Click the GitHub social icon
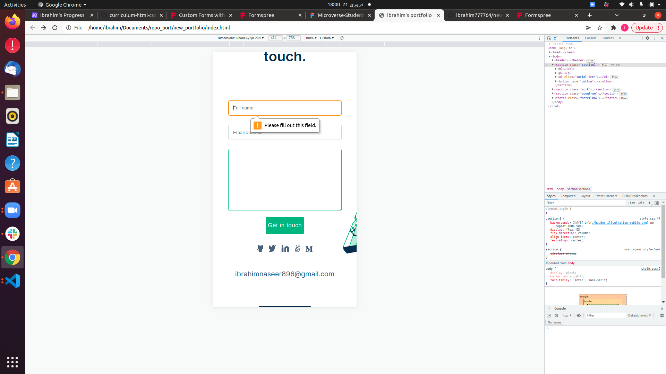 click(x=260, y=249)
